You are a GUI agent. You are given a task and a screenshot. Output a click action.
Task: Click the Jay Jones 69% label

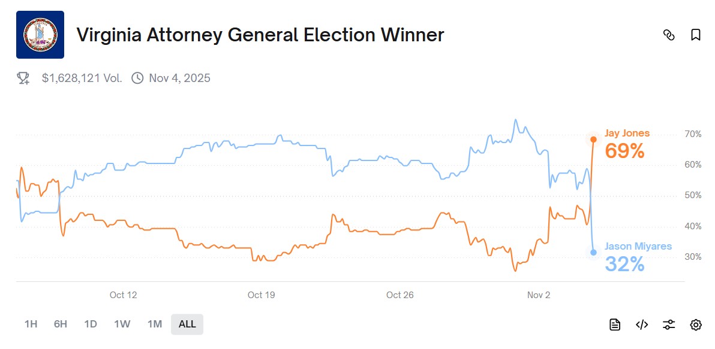(x=626, y=151)
